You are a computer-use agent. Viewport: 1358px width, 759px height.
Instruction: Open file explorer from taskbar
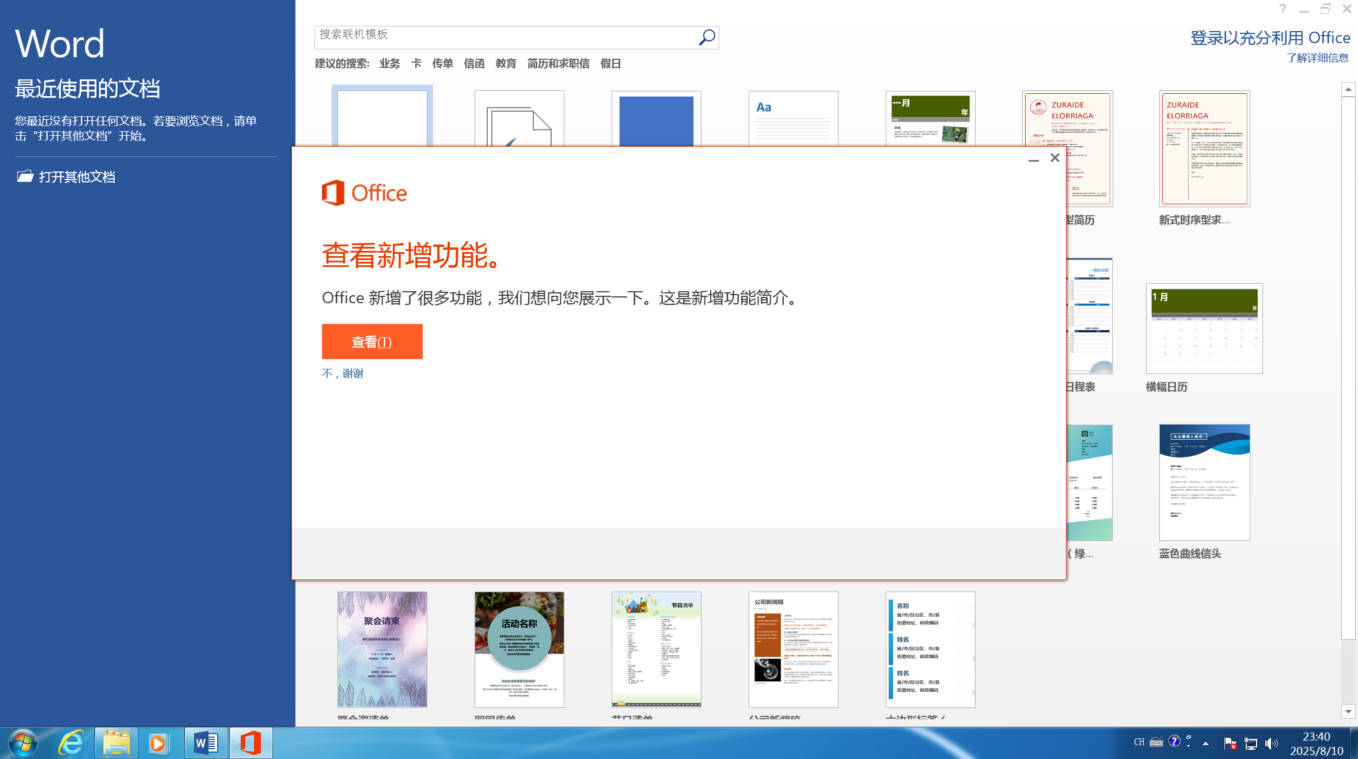tap(116, 743)
